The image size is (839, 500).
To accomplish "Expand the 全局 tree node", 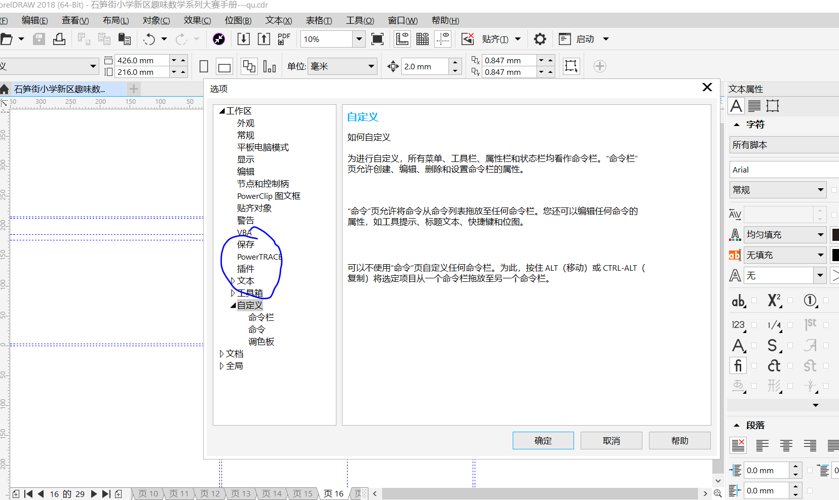I will pos(222,366).
